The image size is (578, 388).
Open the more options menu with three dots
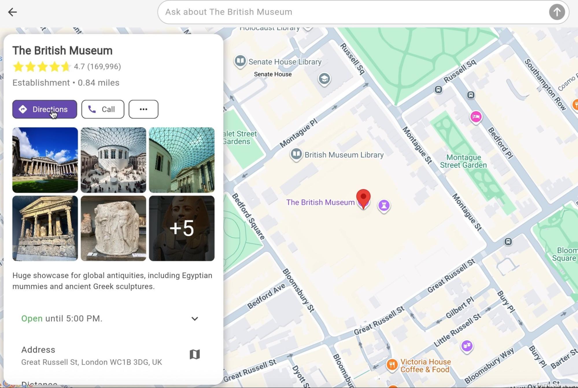(x=143, y=109)
